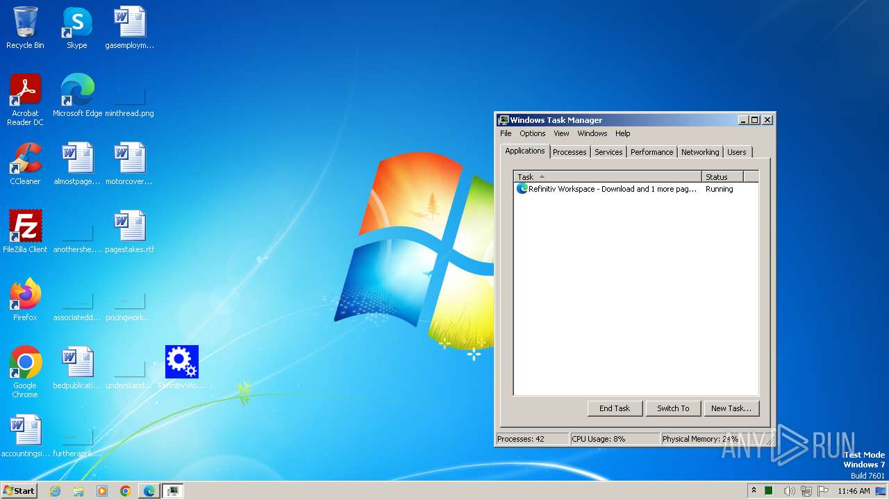Click the 11:46 AM system clock
This screenshot has height=500, width=889.
(854, 491)
